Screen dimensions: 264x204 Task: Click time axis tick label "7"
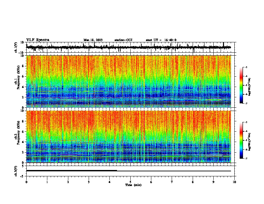coord(172,182)
